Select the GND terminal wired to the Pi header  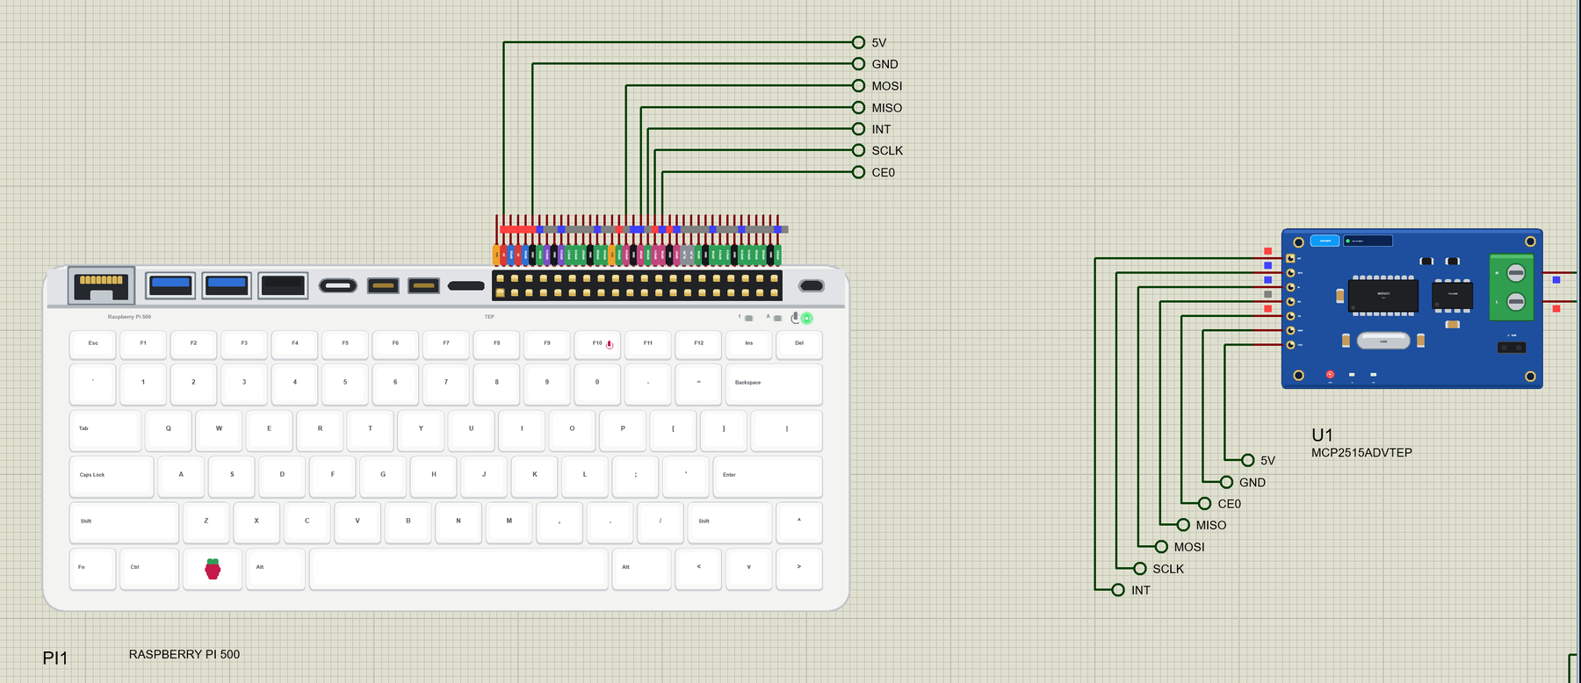click(x=858, y=64)
